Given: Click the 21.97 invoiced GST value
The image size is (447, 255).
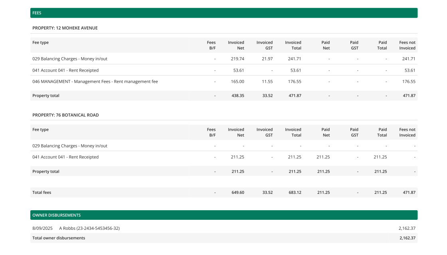Looking at the screenshot, I should tap(267, 59).
